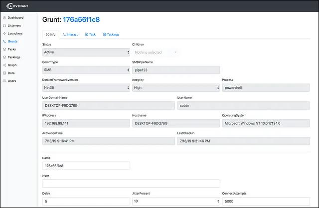The height and width of the screenshot is (208, 319).
Task: Click the Taskings icon in the sidebar
Action: click(x=4, y=57)
